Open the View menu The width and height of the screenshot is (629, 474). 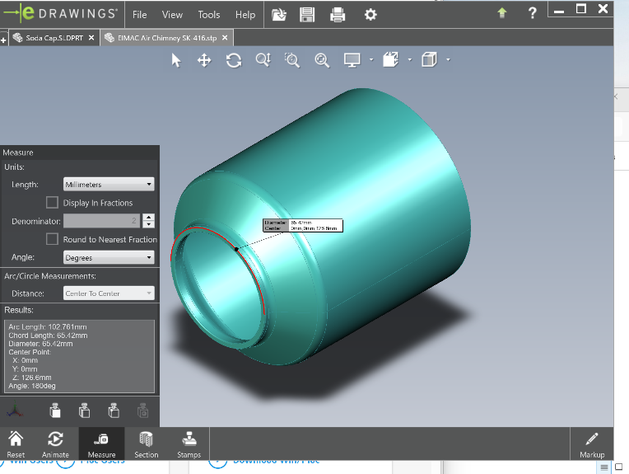point(172,15)
